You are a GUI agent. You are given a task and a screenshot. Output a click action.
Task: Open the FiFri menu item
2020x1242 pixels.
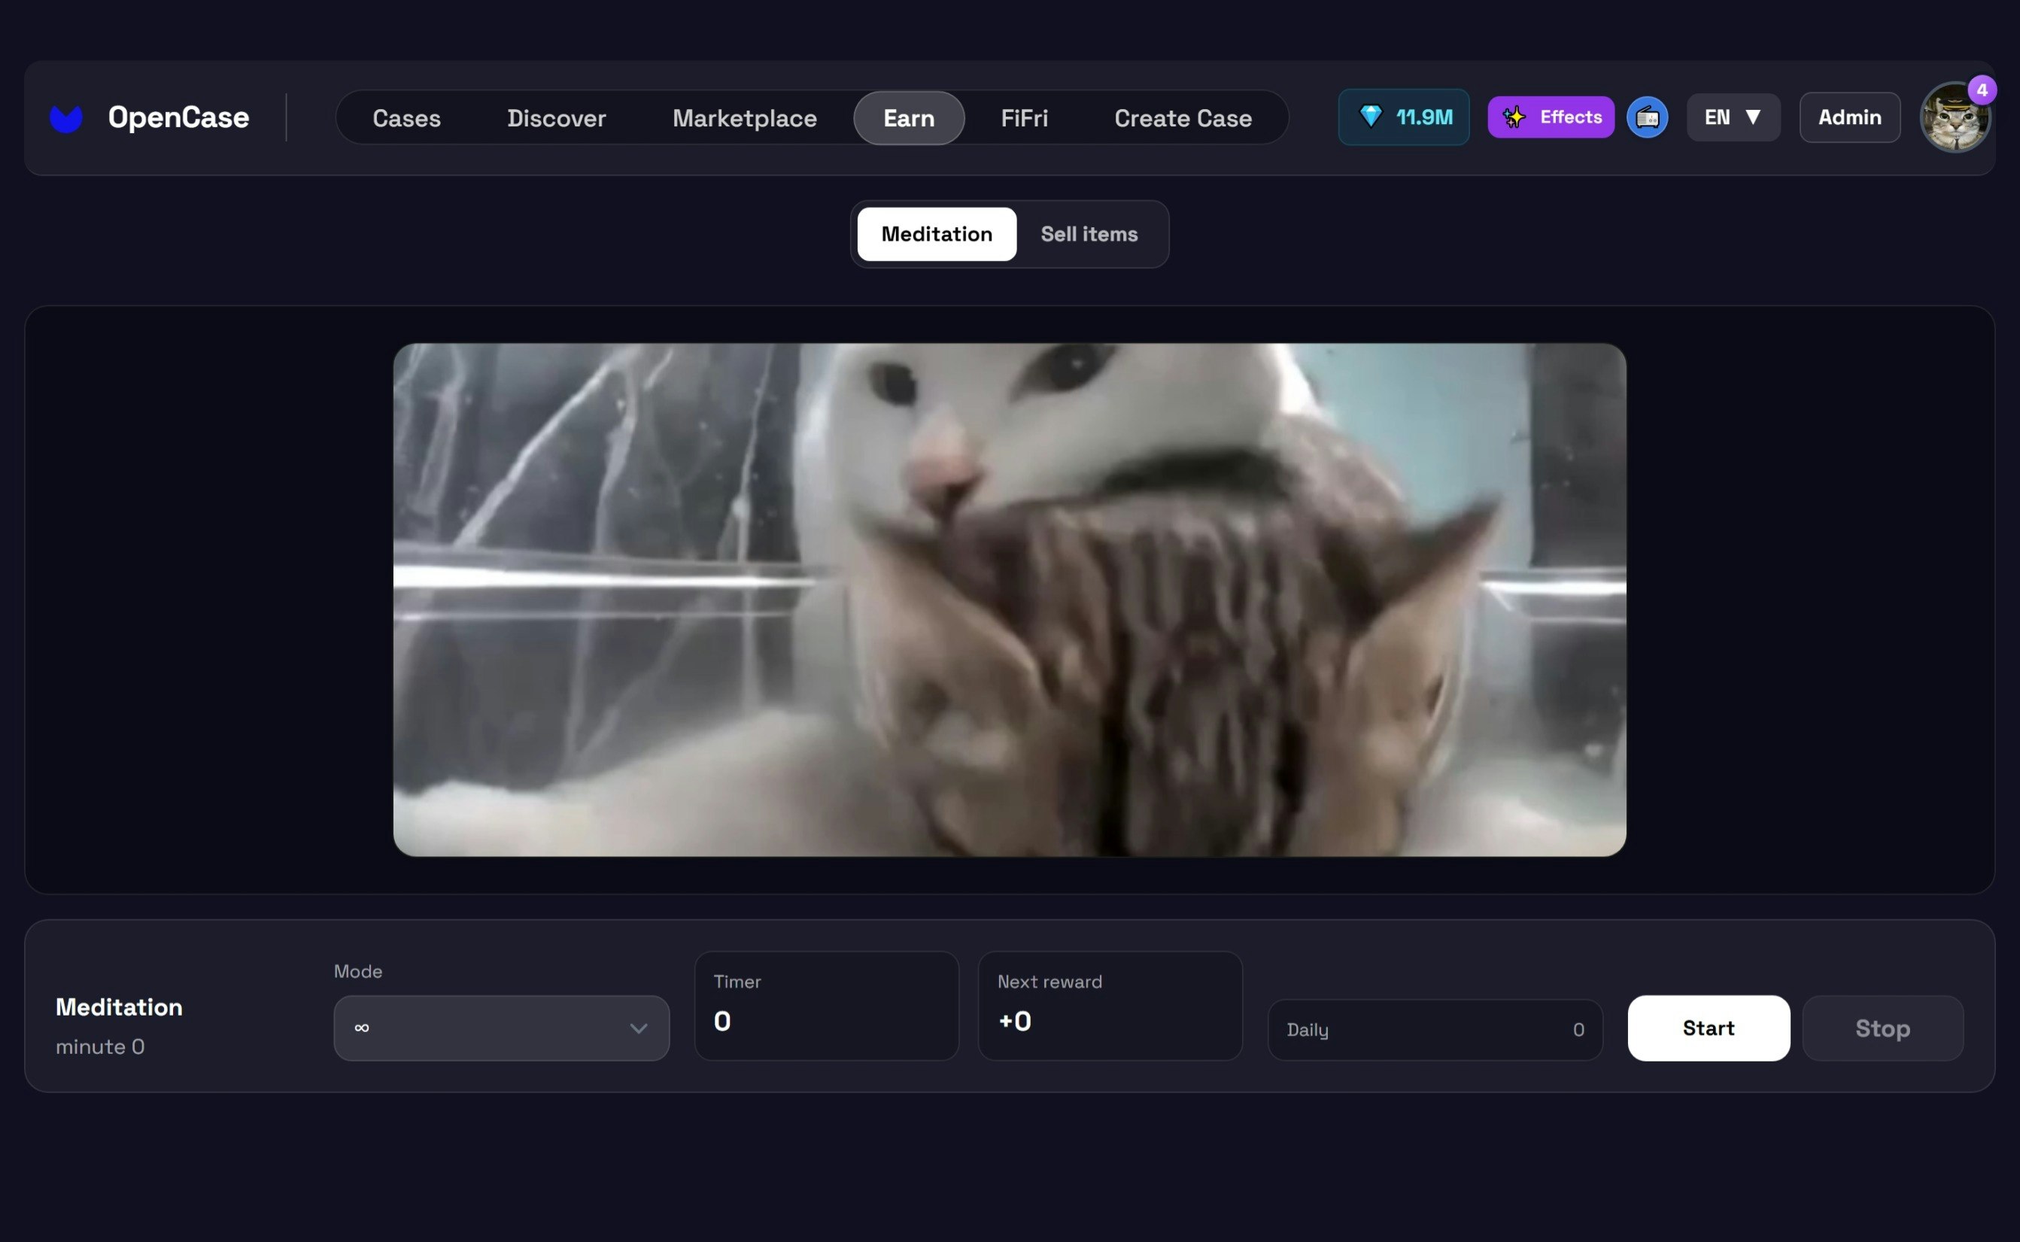pyautogui.click(x=1024, y=117)
